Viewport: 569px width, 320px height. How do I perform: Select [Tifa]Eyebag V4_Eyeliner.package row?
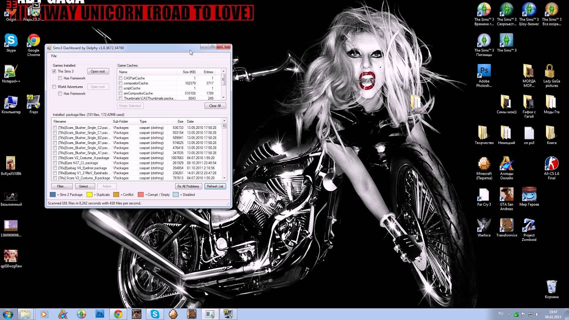[x=137, y=168]
